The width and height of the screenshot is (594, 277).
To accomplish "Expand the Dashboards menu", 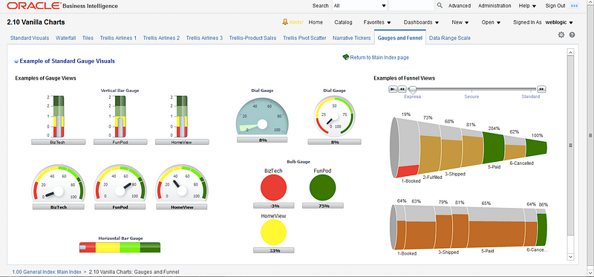I will (x=421, y=22).
